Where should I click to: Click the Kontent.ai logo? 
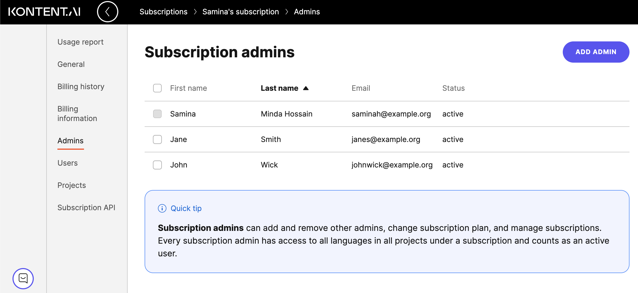click(44, 12)
